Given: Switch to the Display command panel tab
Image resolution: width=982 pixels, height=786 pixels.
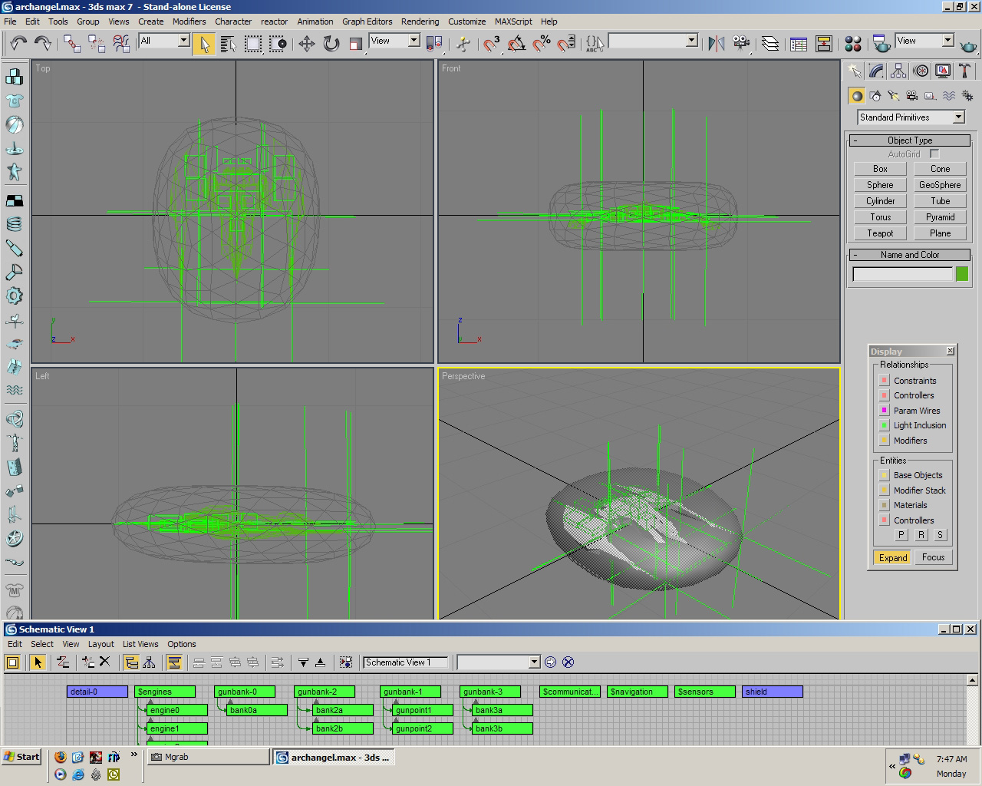Looking at the screenshot, I should point(943,71).
